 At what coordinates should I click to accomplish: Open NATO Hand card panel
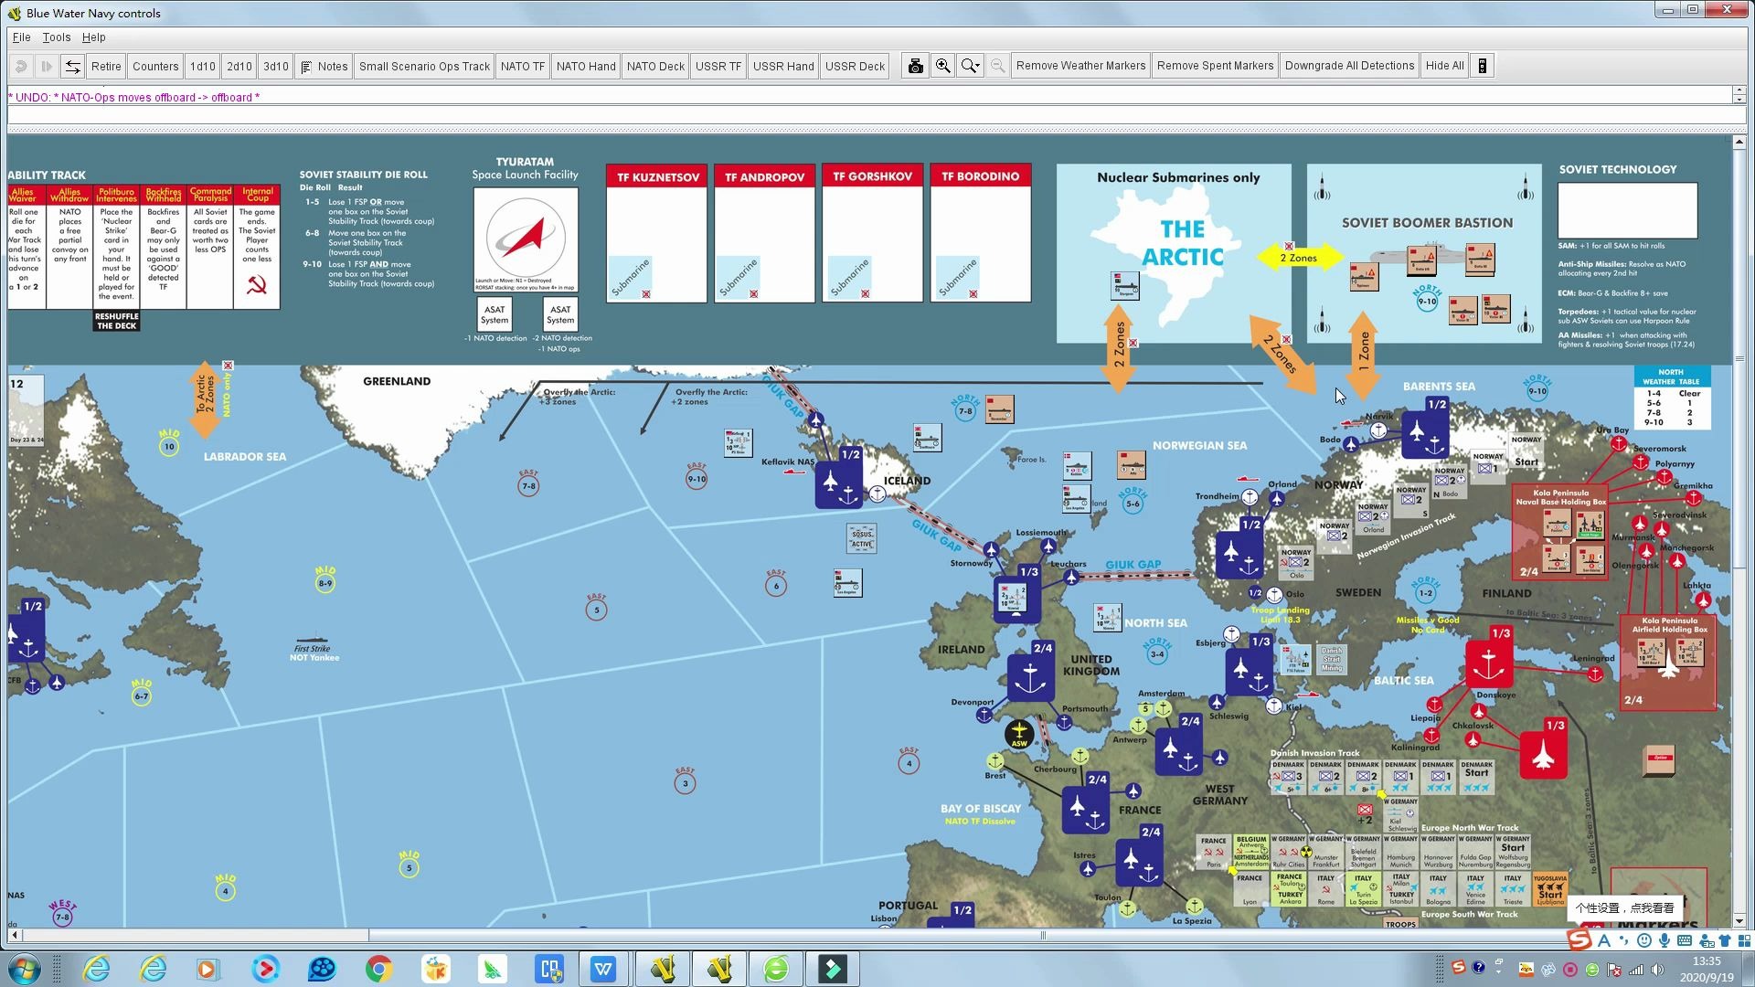click(x=586, y=67)
